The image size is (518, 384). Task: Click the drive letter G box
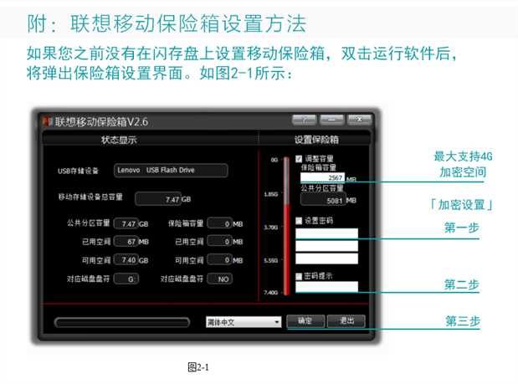(x=126, y=278)
